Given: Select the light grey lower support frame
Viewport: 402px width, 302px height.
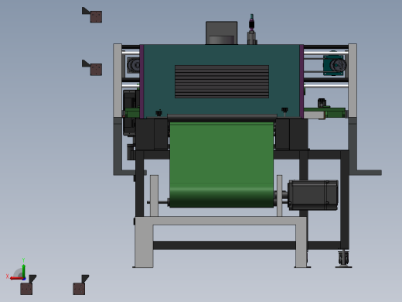Looking at the screenshot, I should point(220,242).
